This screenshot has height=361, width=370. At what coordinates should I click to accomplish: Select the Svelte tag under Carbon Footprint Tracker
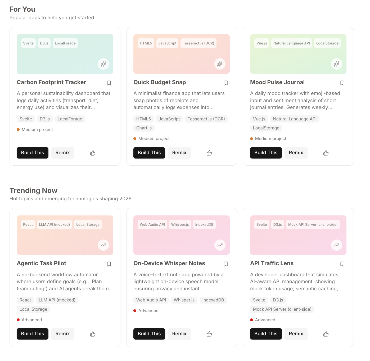pyautogui.click(x=25, y=119)
